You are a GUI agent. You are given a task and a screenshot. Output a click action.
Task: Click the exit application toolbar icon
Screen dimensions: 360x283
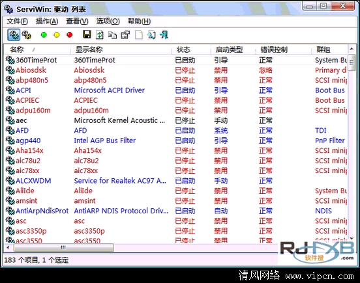point(164,34)
